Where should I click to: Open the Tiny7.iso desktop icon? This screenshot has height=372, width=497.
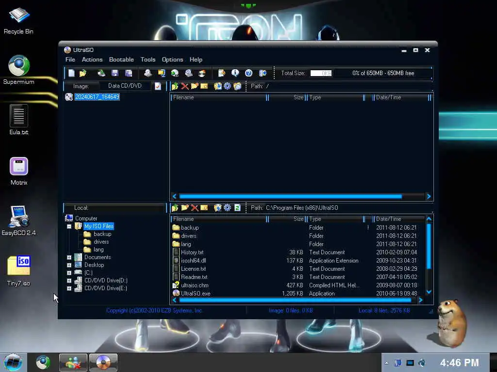point(19,270)
